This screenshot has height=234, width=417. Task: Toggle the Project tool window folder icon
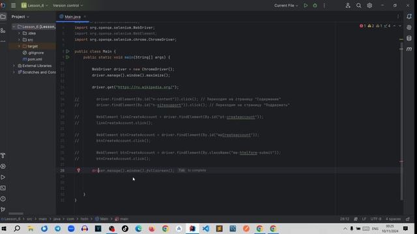3,17
